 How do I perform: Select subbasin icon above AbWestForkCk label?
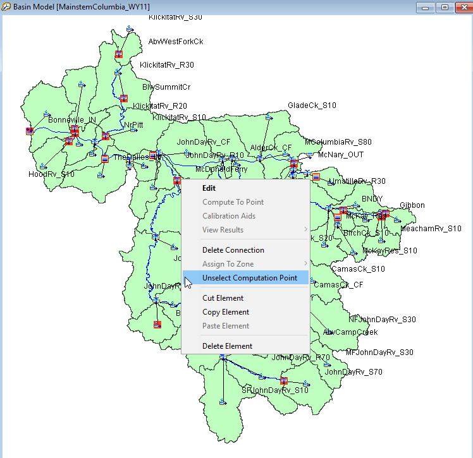[x=130, y=29]
